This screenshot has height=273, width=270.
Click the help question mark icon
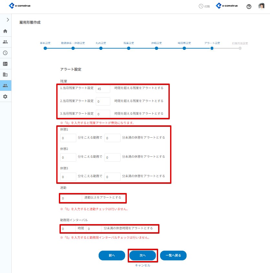click(x=249, y=6)
